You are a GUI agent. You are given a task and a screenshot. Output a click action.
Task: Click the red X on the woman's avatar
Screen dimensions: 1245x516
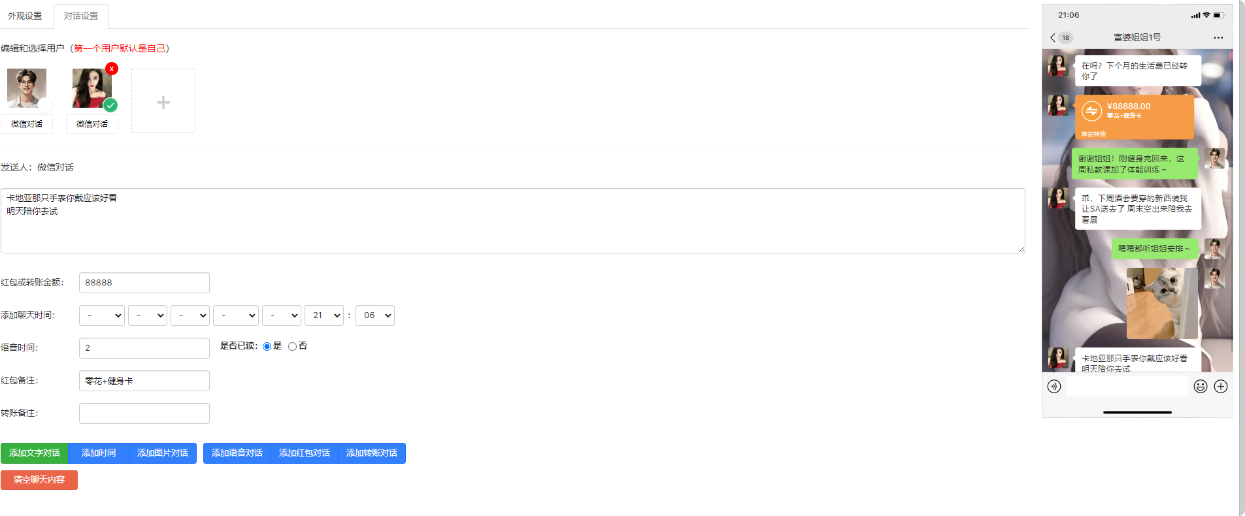pyautogui.click(x=112, y=69)
